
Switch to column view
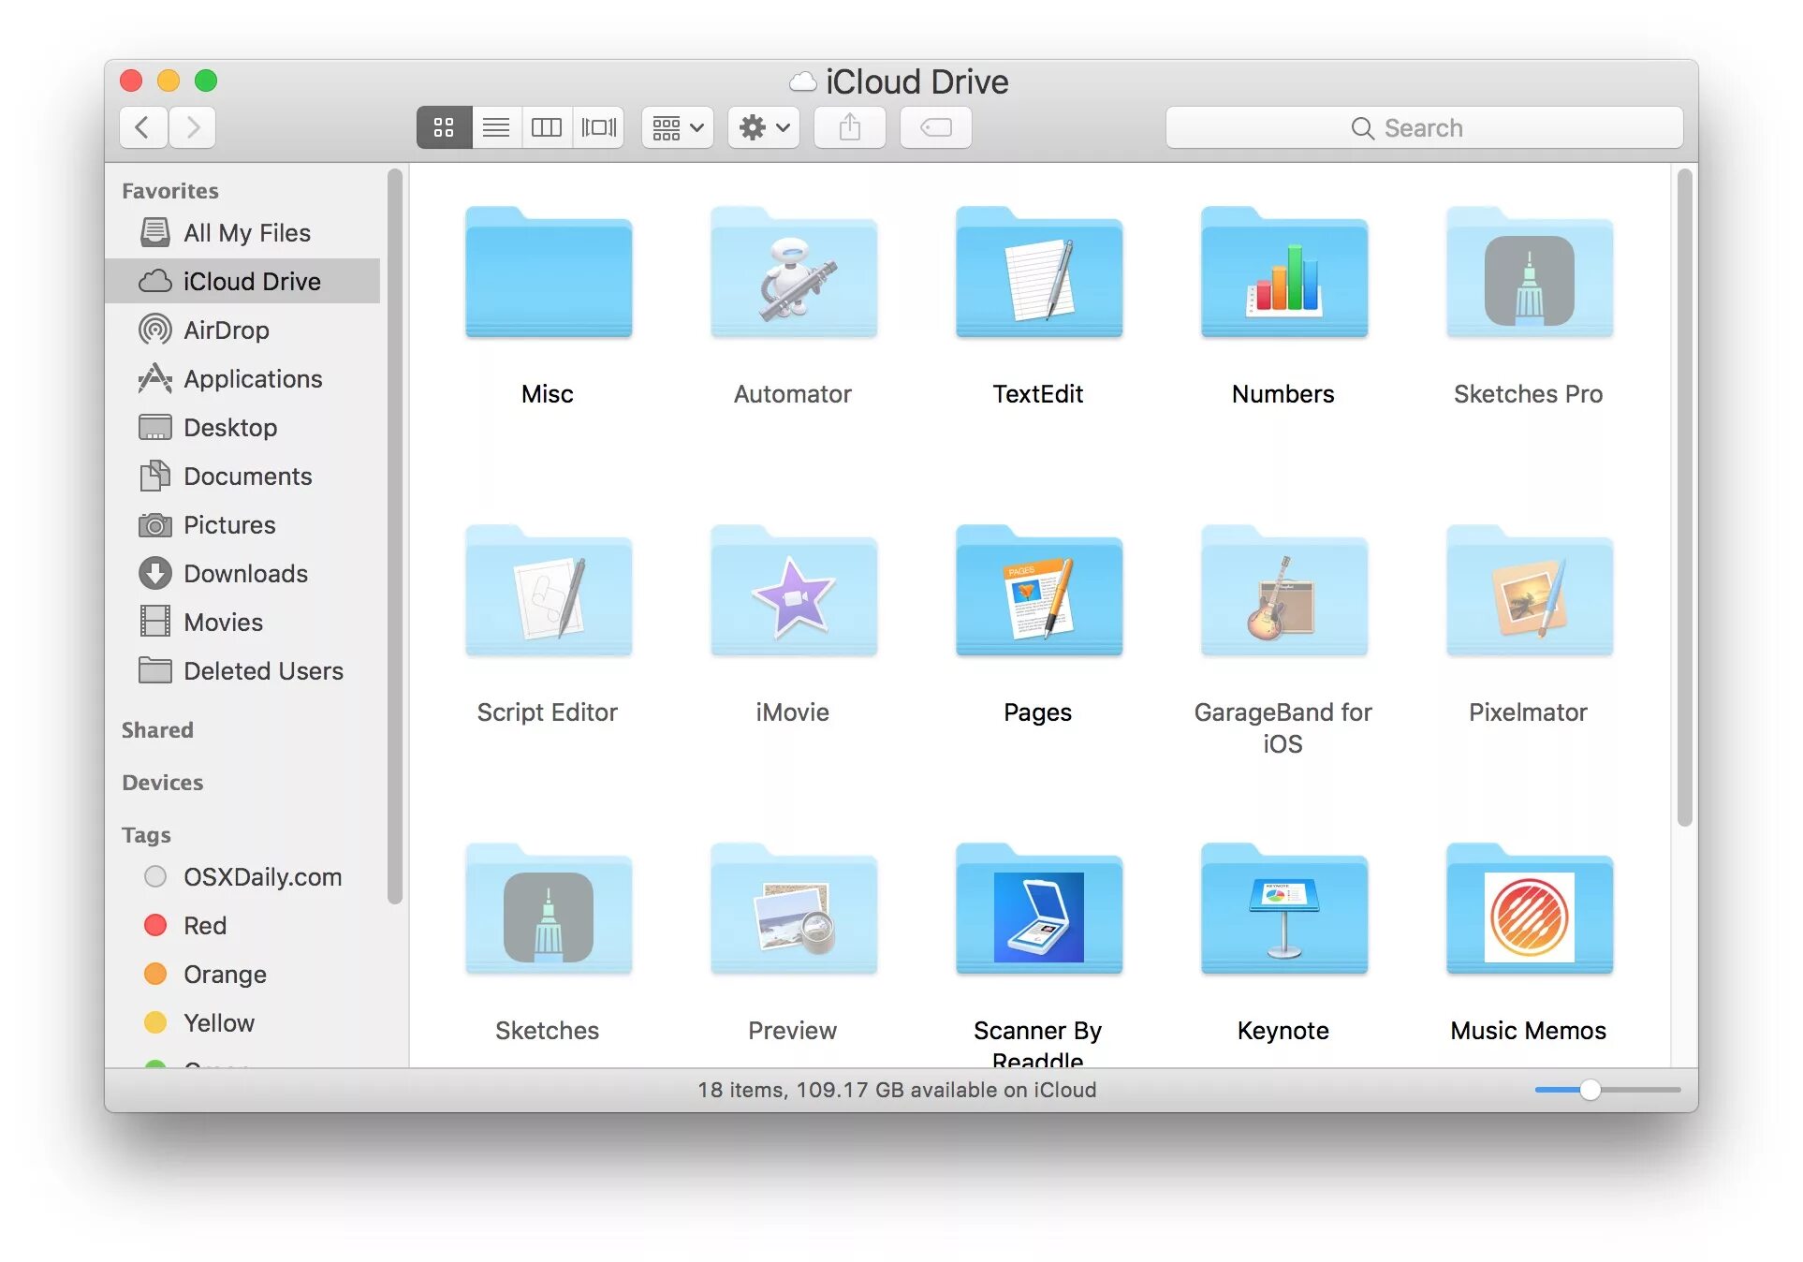547,127
